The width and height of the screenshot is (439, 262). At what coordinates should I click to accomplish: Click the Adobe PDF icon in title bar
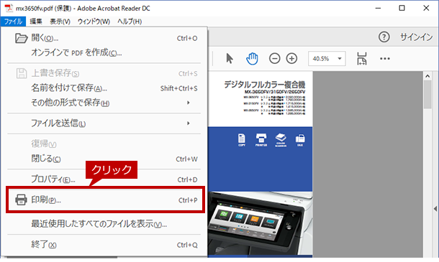[9, 8]
